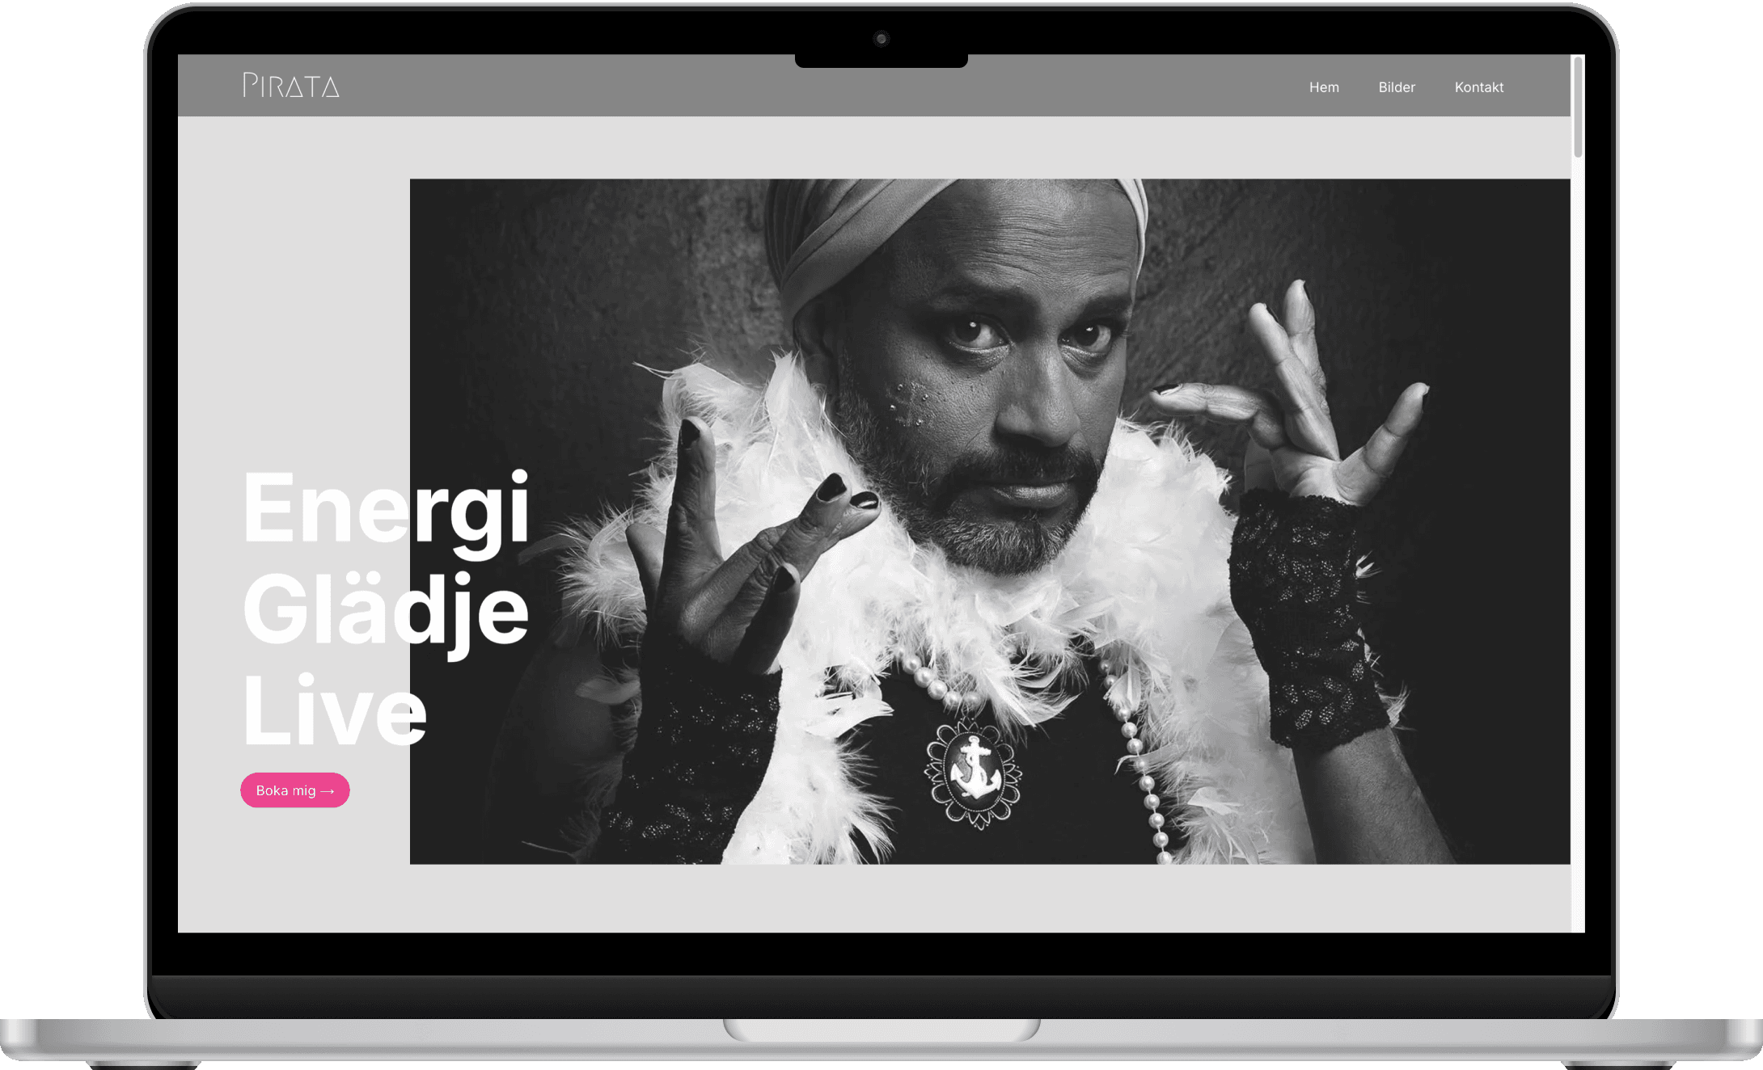Viewport: 1763px width, 1070px height.
Task: Click the hero portrait photo
Action: click(990, 521)
